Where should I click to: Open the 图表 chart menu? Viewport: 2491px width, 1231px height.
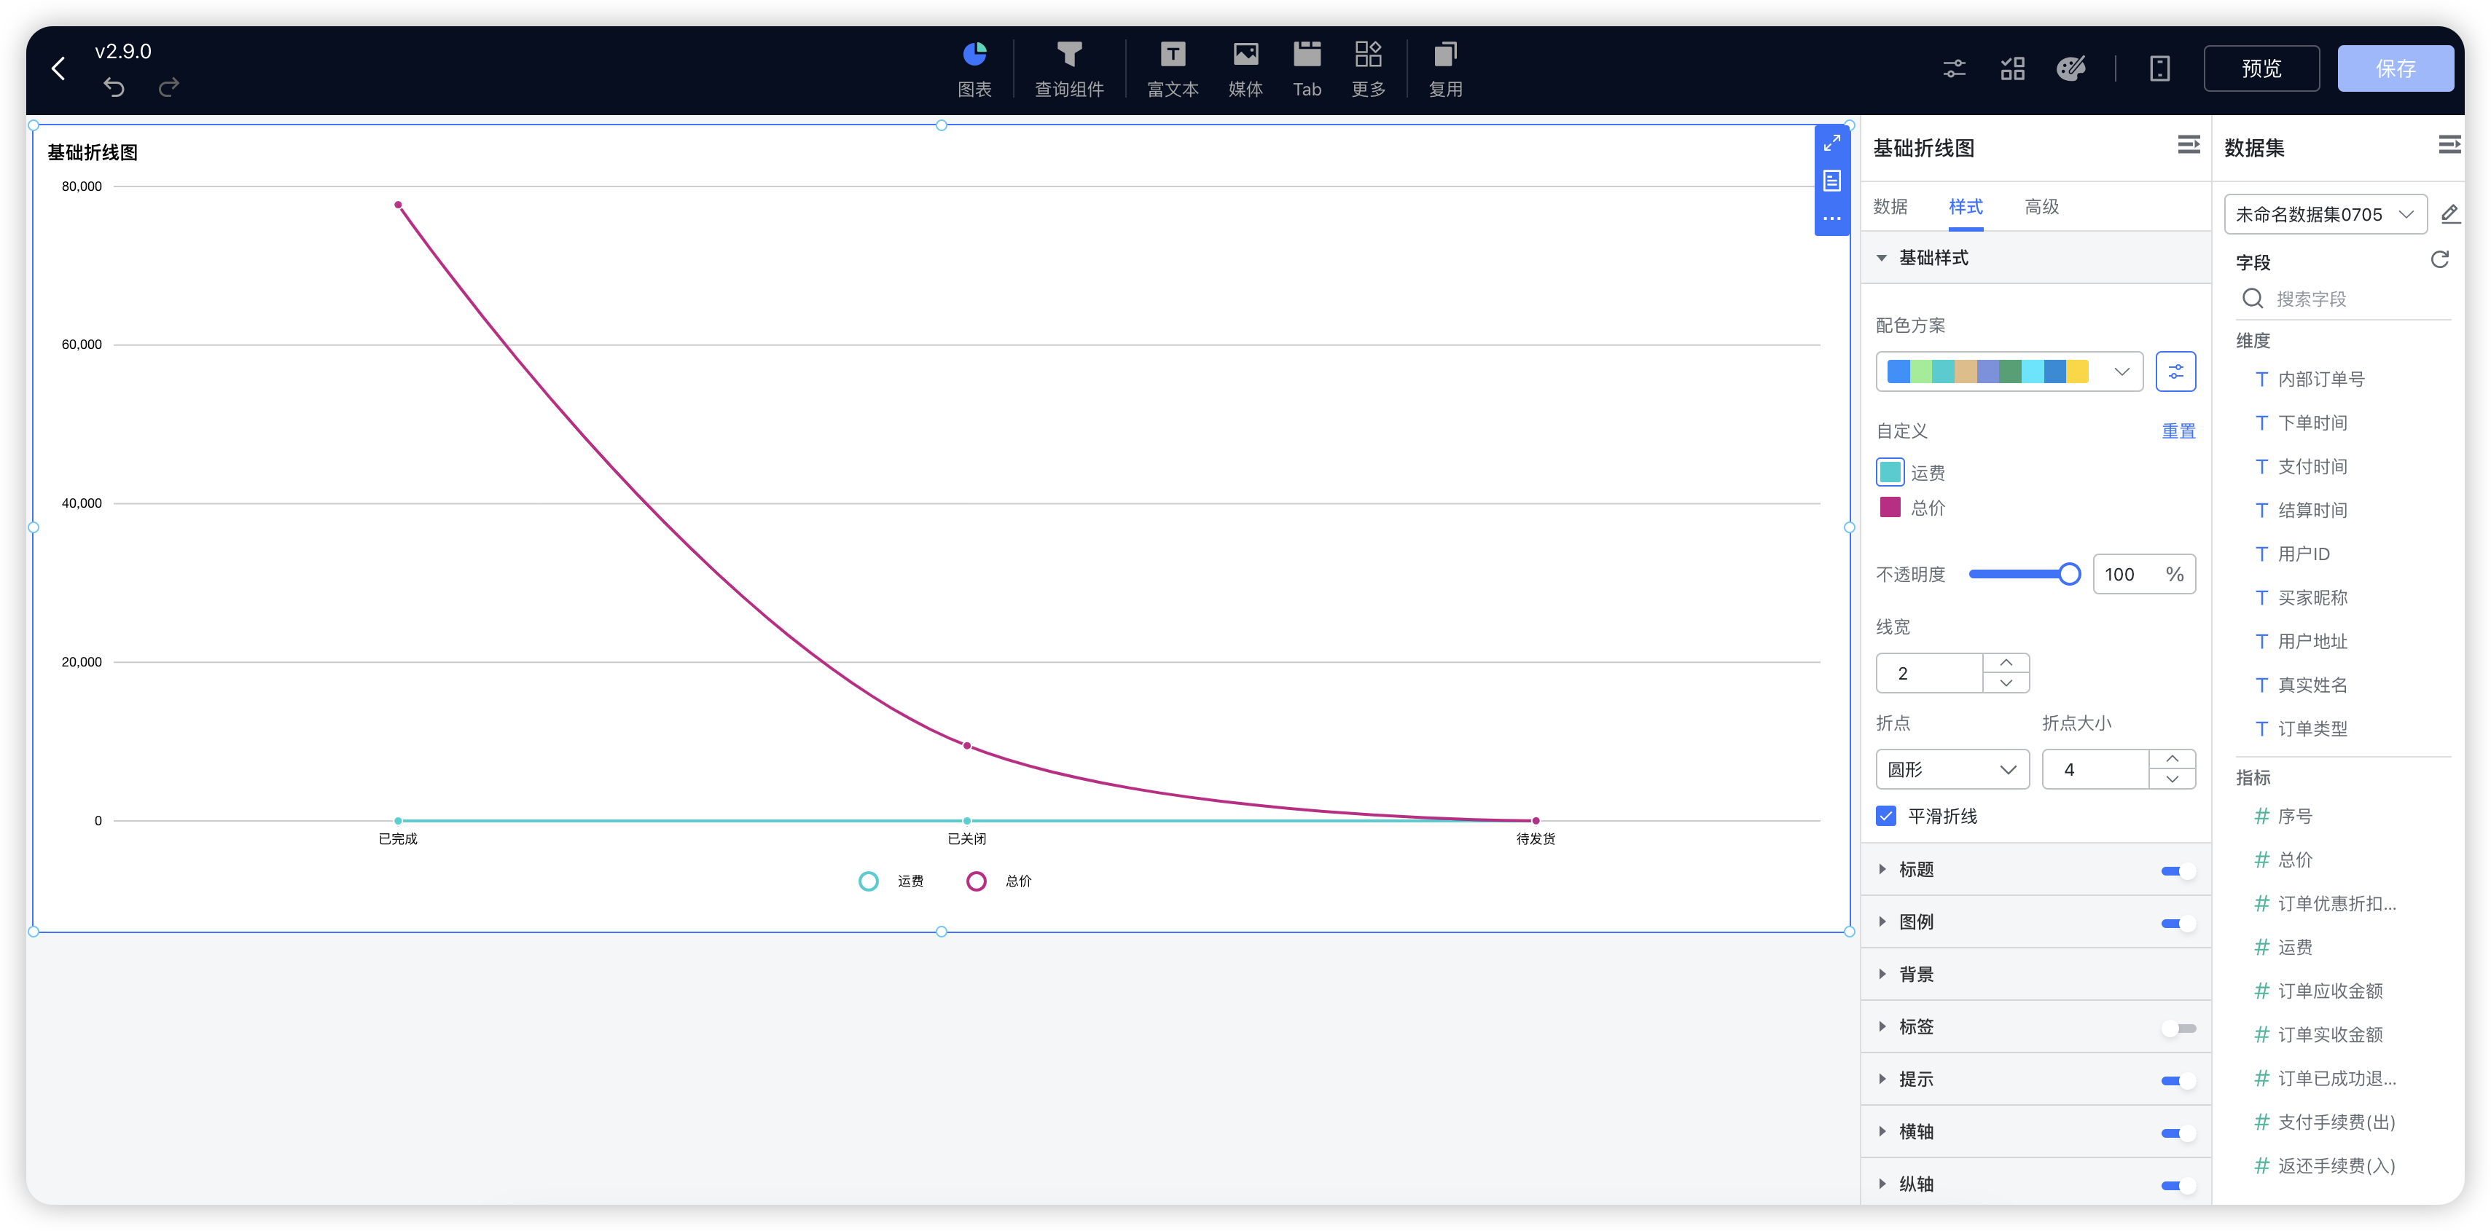click(974, 70)
